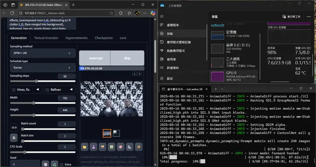Open new terminal tab with plus
Screen dimensions: 316x167
(216, 89)
